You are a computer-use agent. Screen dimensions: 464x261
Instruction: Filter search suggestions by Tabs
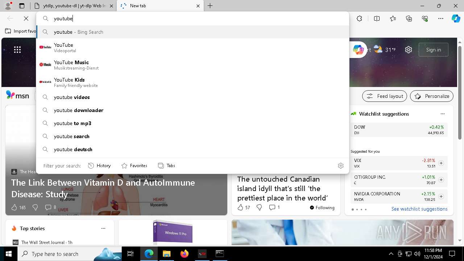coord(167,166)
